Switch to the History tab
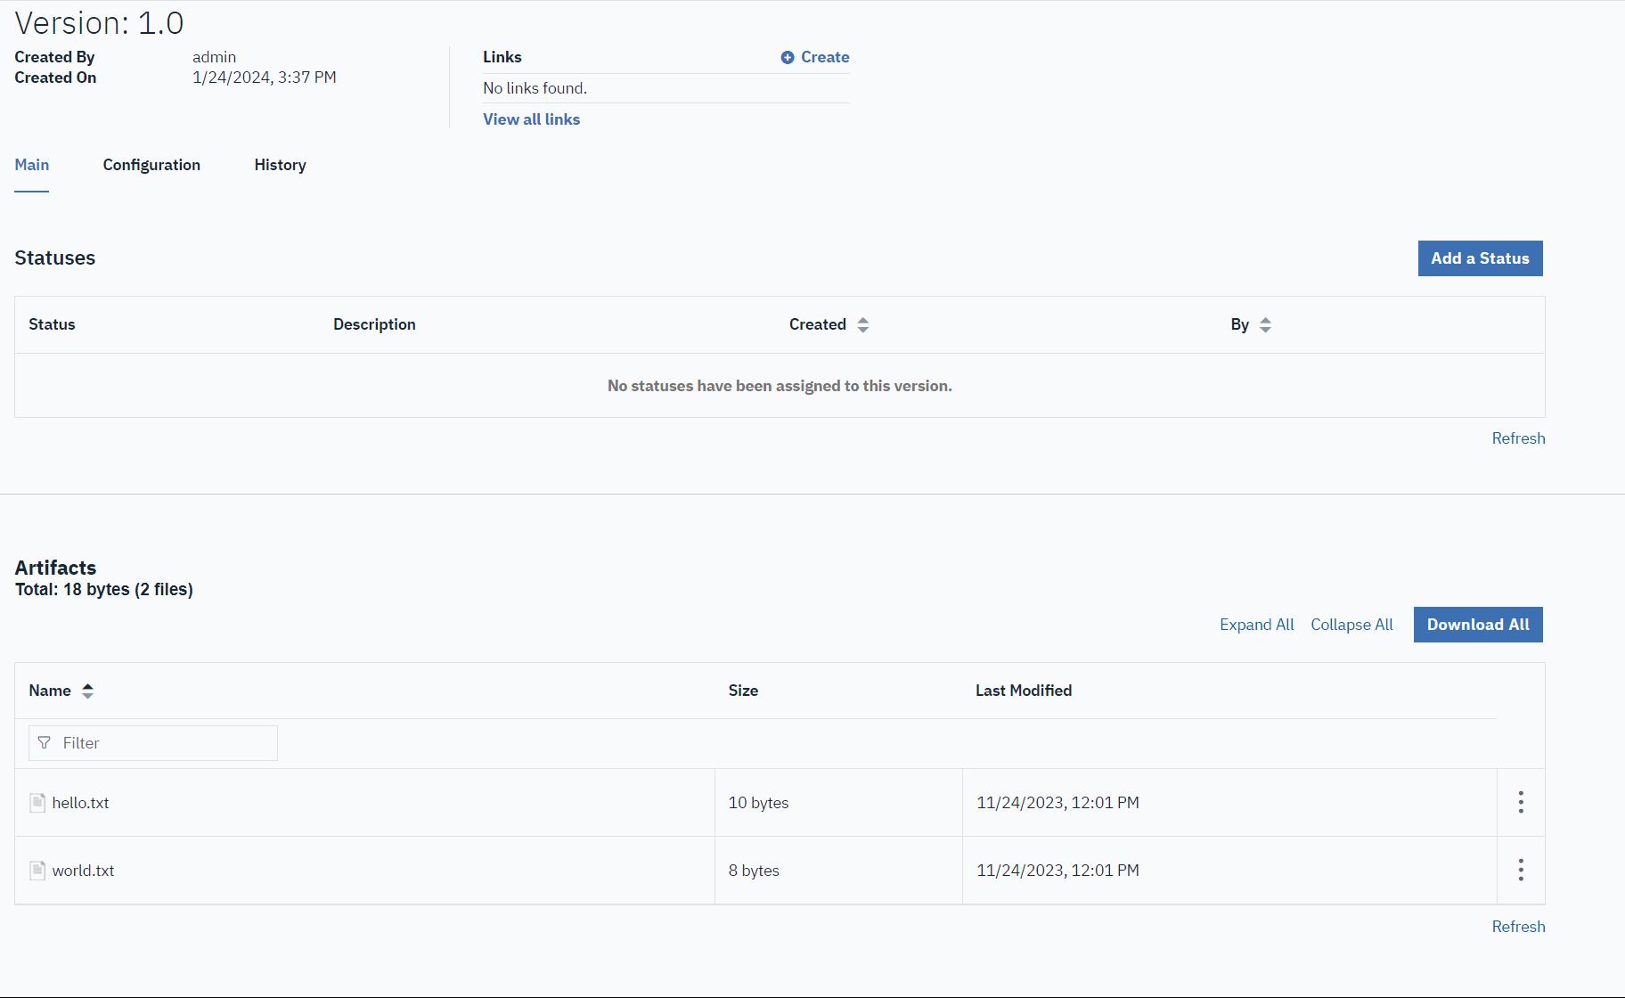This screenshot has width=1625, height=998. pyautogui.click(x=280, y=165)
